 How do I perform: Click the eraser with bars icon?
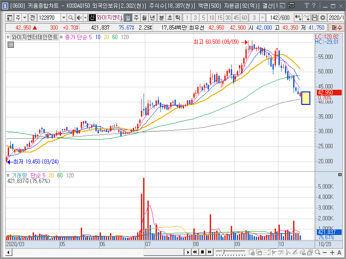coord(303,252)
